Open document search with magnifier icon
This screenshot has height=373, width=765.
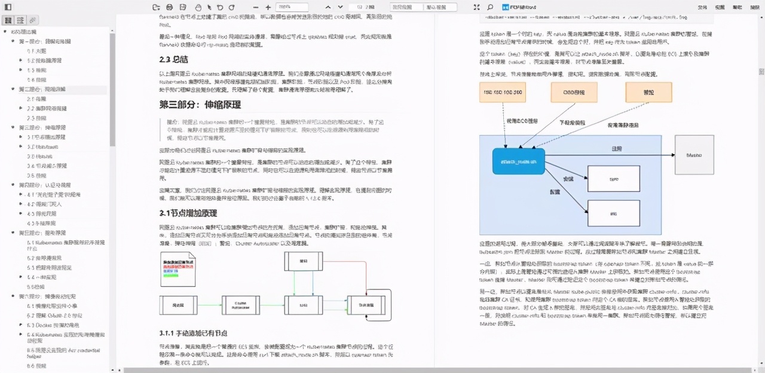point(490,7)
